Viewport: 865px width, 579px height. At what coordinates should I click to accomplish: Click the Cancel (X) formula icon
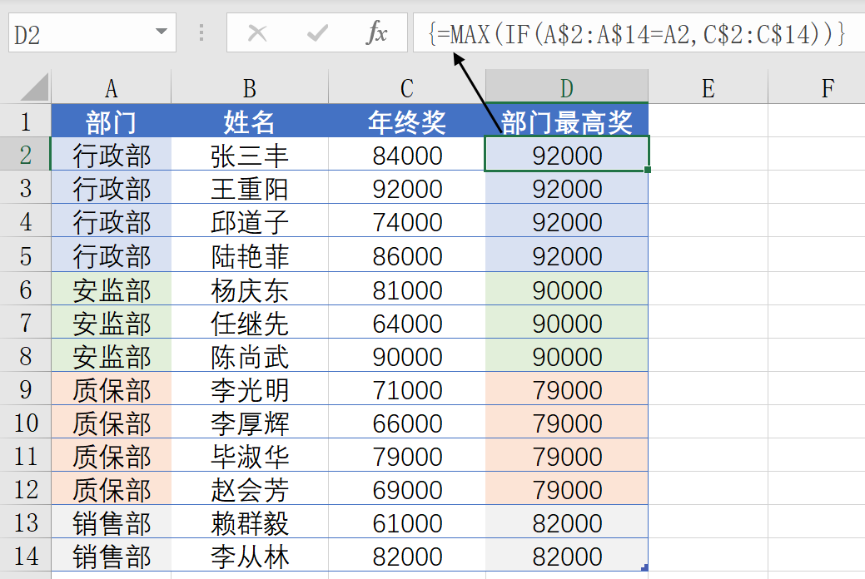click(257, 34)
